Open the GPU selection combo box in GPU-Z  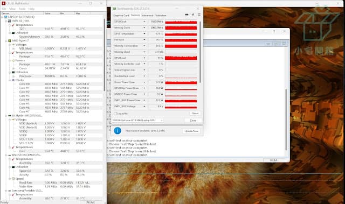137,121
